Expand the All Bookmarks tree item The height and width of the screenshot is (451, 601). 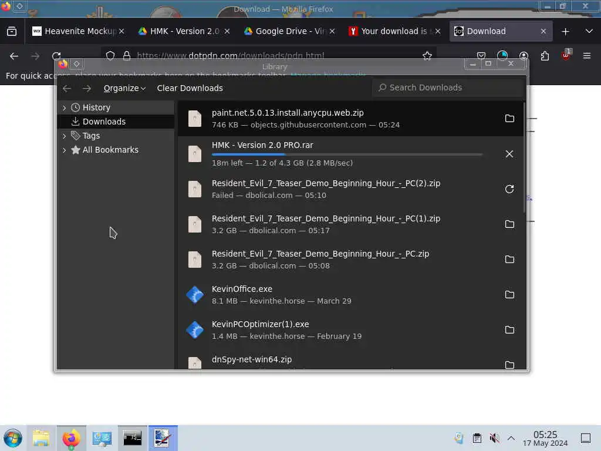pyautogui.click(x=64, y=150)
